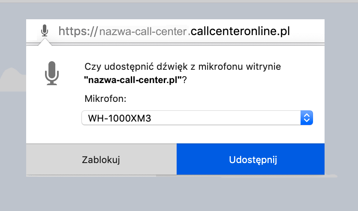Click the blank address bar area right of the URL
The image size is (358, 211).
(x=310, y=31)
